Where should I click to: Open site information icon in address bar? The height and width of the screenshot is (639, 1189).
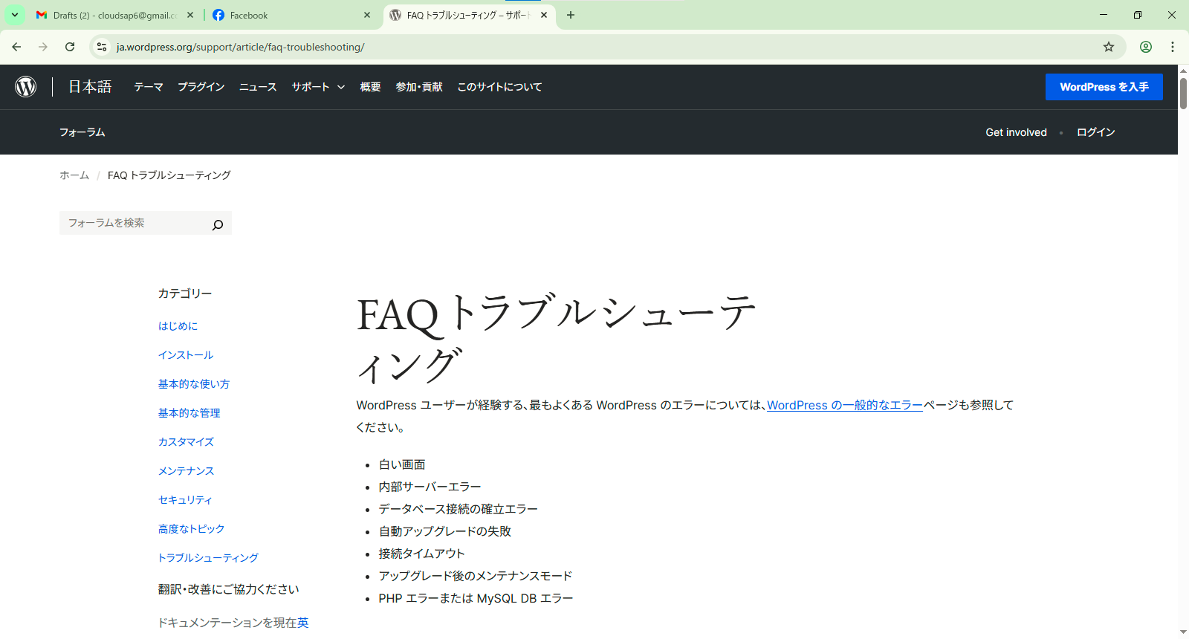(x=102, y=47)
